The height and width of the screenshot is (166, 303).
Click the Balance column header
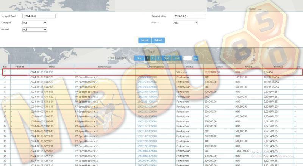click(x=278, y=67)
